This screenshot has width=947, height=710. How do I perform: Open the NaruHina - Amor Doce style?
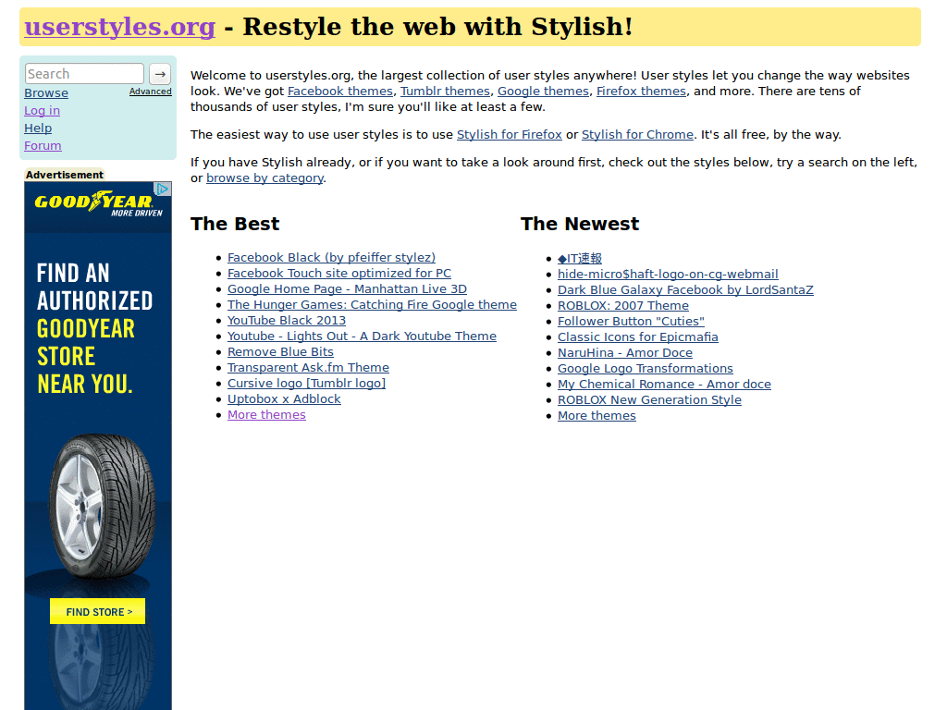(625, 352)
